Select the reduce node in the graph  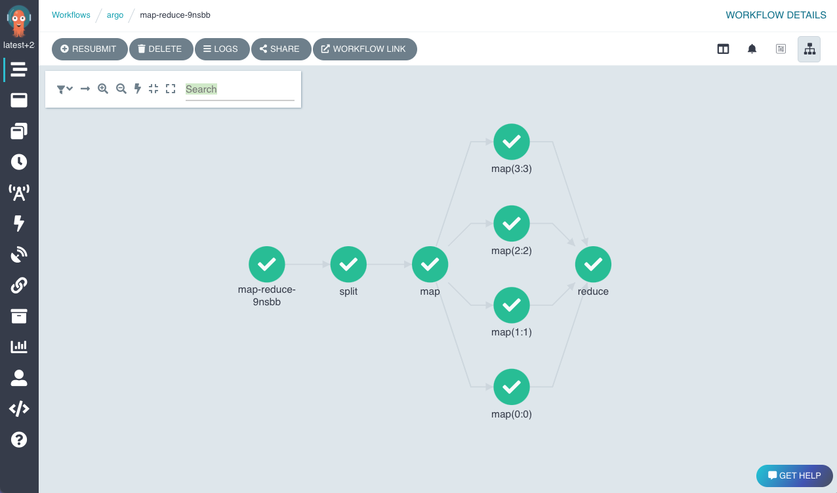[593, 264]
